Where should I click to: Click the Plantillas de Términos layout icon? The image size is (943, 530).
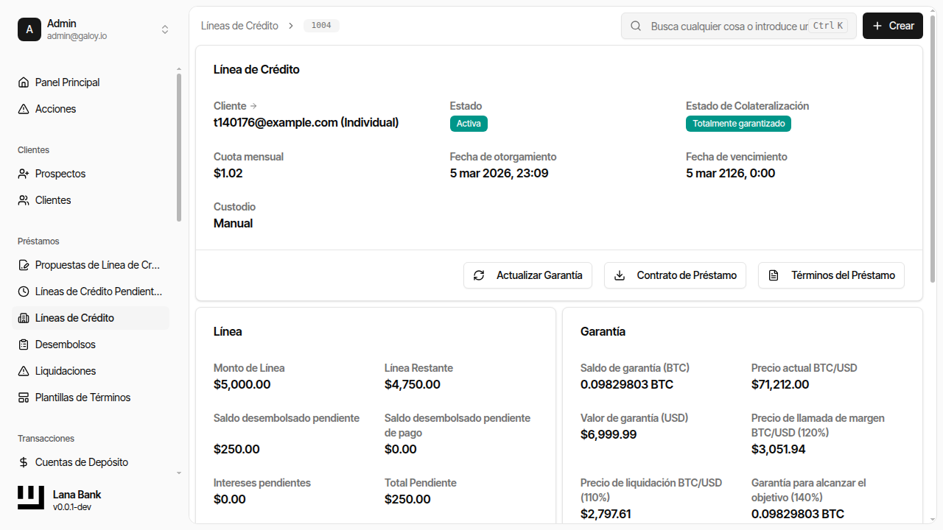pyautogui.click(x=24, y=397)
